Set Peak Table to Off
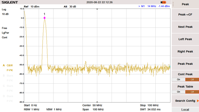The width and height of the screenshot is (199, 112). tap(192, 92)
